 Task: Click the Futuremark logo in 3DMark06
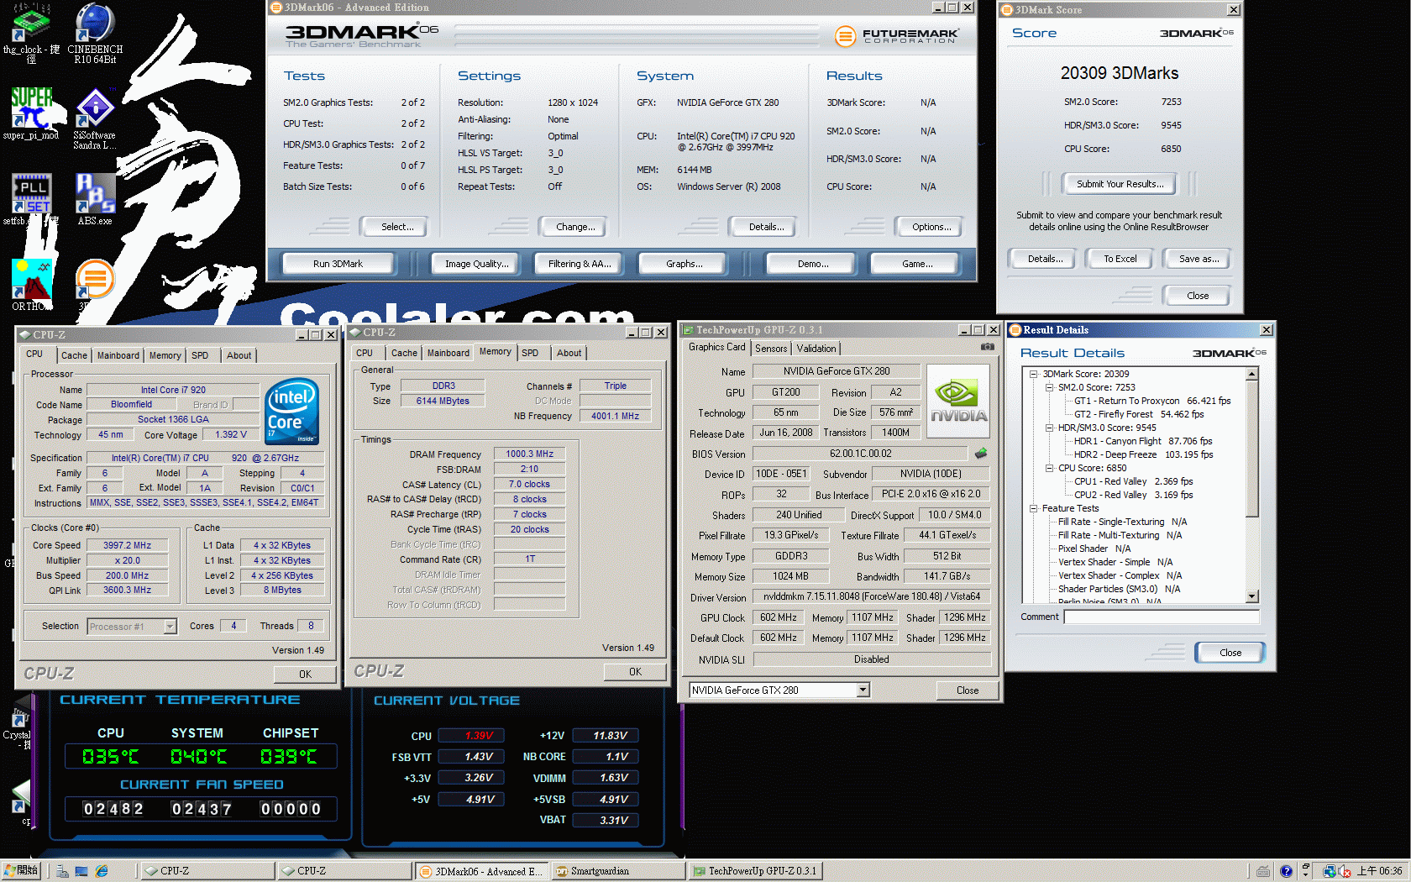[x=896, y=36]
